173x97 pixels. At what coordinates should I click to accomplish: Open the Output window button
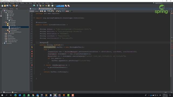pyautogui.click(x=15, y=92)
